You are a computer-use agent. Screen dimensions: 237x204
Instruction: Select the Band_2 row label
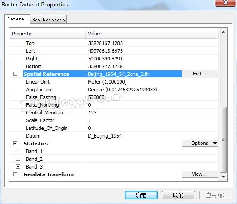click(34, 159)
